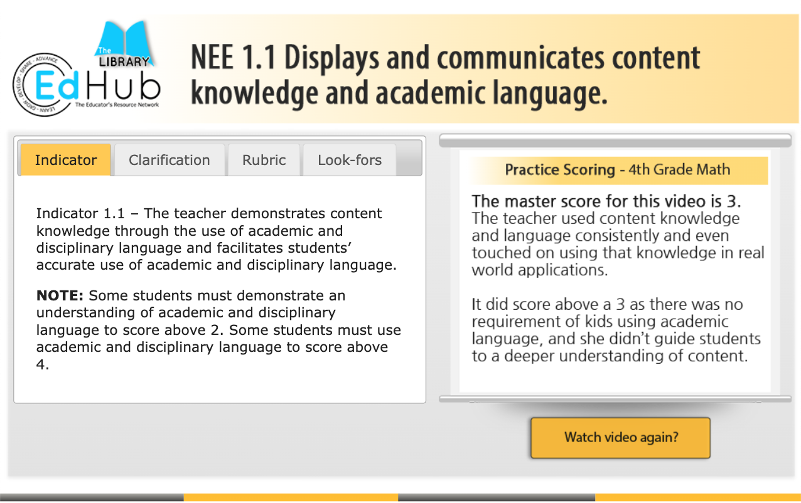Viewport: 801px width, 503px height.
Task: Click the bold NOTE paragraph
Action: [218, 329]
